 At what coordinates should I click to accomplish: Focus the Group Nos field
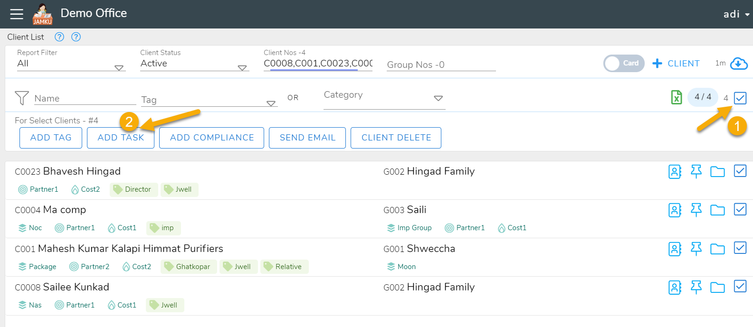[441, 65]
